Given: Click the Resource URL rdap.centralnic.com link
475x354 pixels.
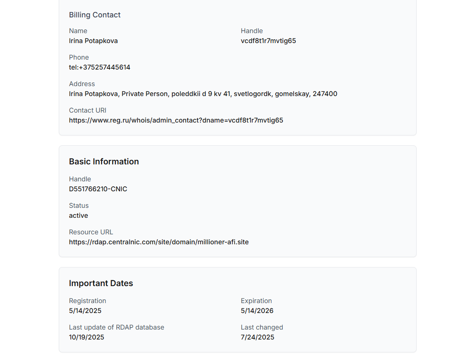Looking at the screenshot, I should tap(159, 242).
